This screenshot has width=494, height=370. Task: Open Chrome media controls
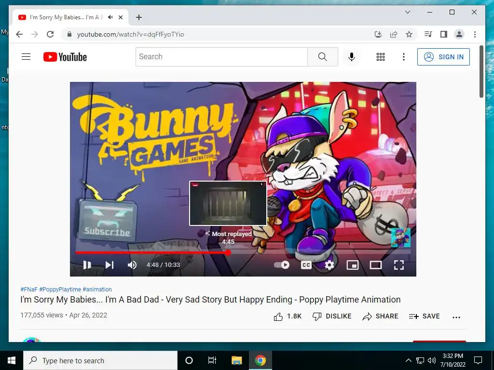pyautogui.click(x=428, y=34)
